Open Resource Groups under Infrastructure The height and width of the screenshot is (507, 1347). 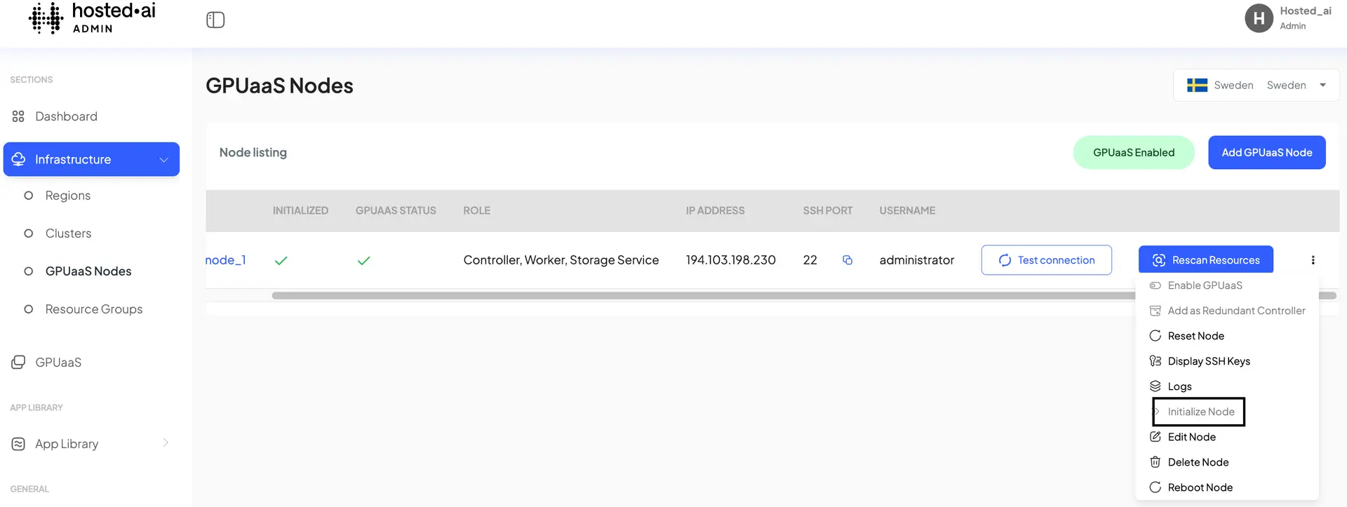(x=93, y=309)
